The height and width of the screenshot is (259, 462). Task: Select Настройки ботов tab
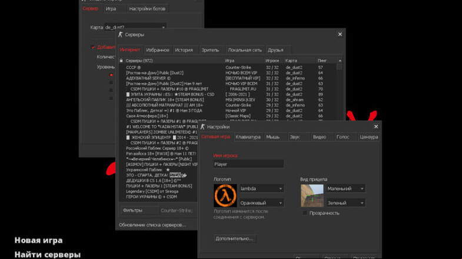[147, 9]
